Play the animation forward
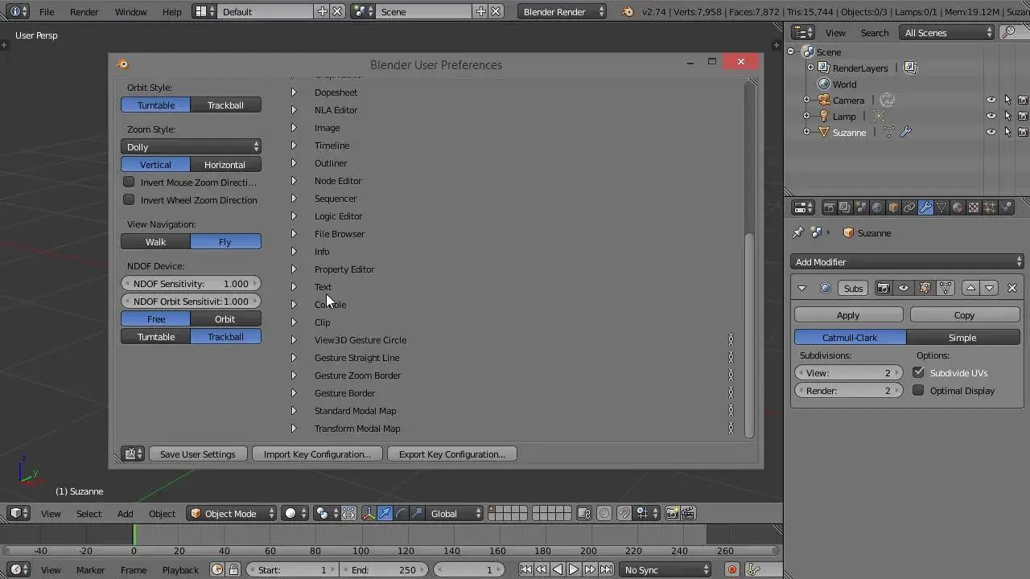The width and height of the screenshot is (1030, 579). click(574, 569)
